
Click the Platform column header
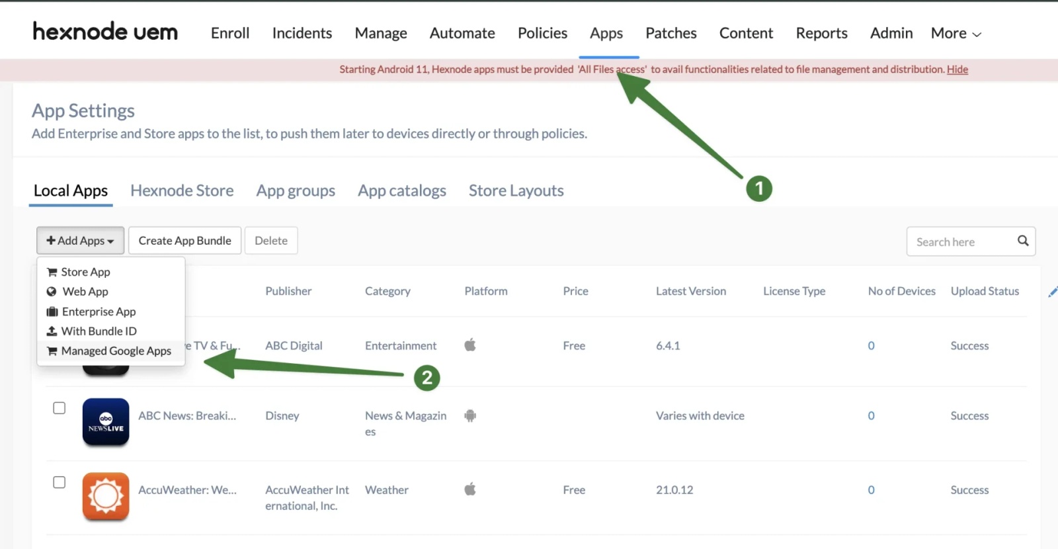pyautogui.click(x=486, y=291)
